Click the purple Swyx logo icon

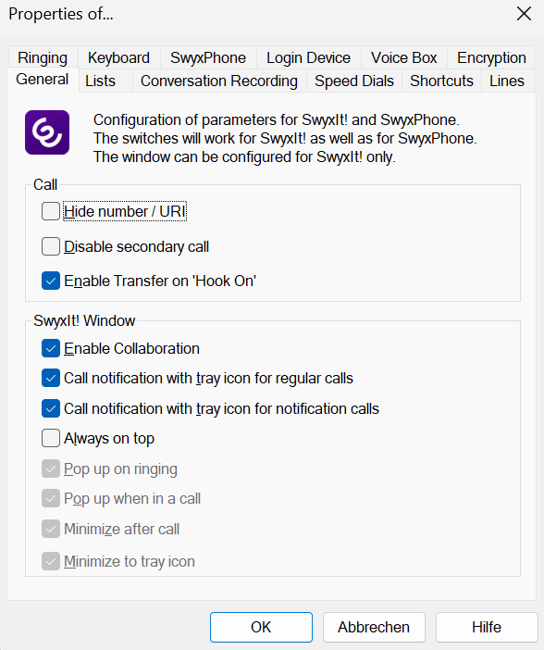tap(47, 132)
